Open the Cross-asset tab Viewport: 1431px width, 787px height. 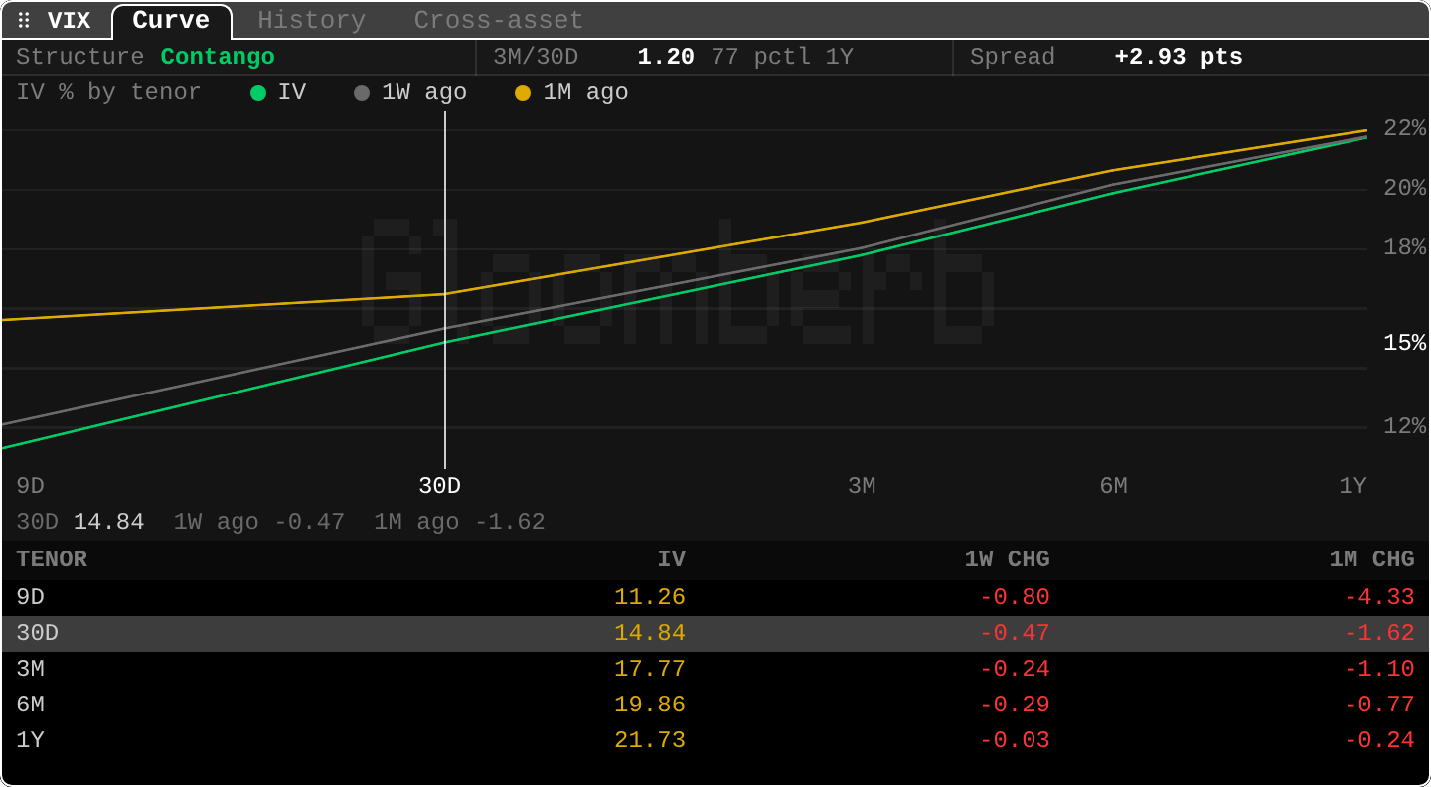click(498, 21)
